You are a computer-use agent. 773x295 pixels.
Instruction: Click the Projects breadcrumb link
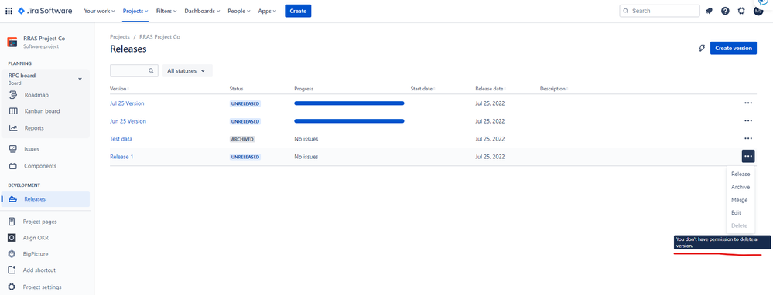(120, 37)
